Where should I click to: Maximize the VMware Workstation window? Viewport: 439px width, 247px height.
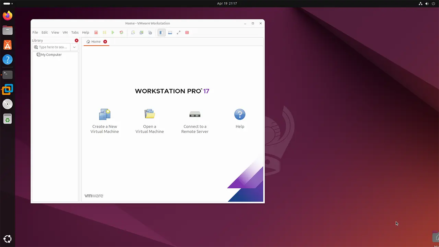253,23
